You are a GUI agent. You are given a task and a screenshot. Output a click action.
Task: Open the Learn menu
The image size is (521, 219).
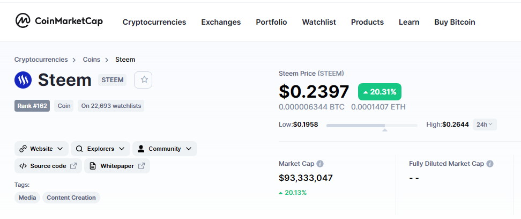tap(409, 23)
